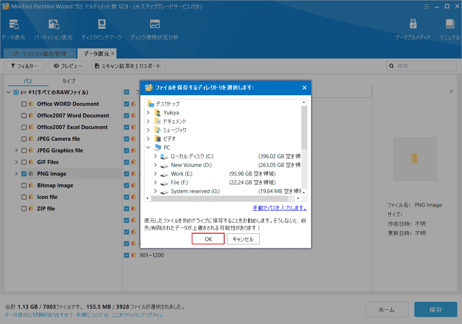Select the デスクトップ folder icon in dialog

[150, 104]
